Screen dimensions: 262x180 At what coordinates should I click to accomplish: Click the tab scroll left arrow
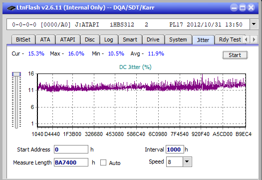(246, 39)
